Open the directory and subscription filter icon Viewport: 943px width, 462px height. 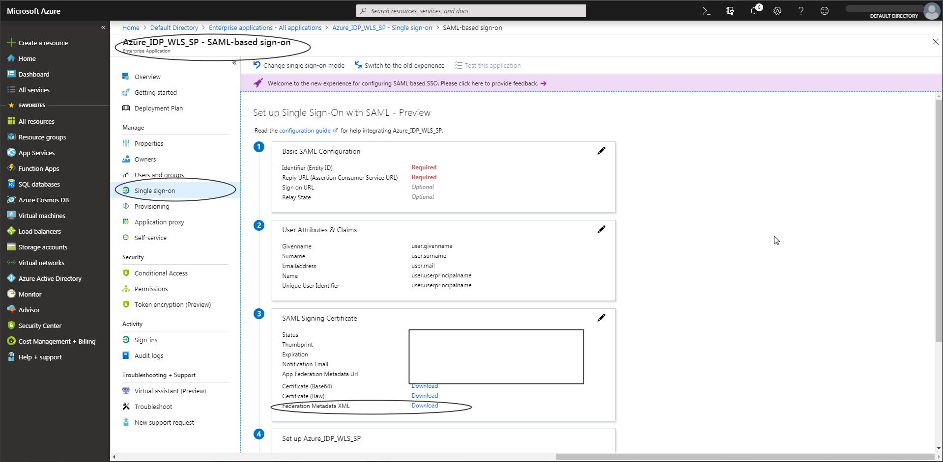point(730,11)
